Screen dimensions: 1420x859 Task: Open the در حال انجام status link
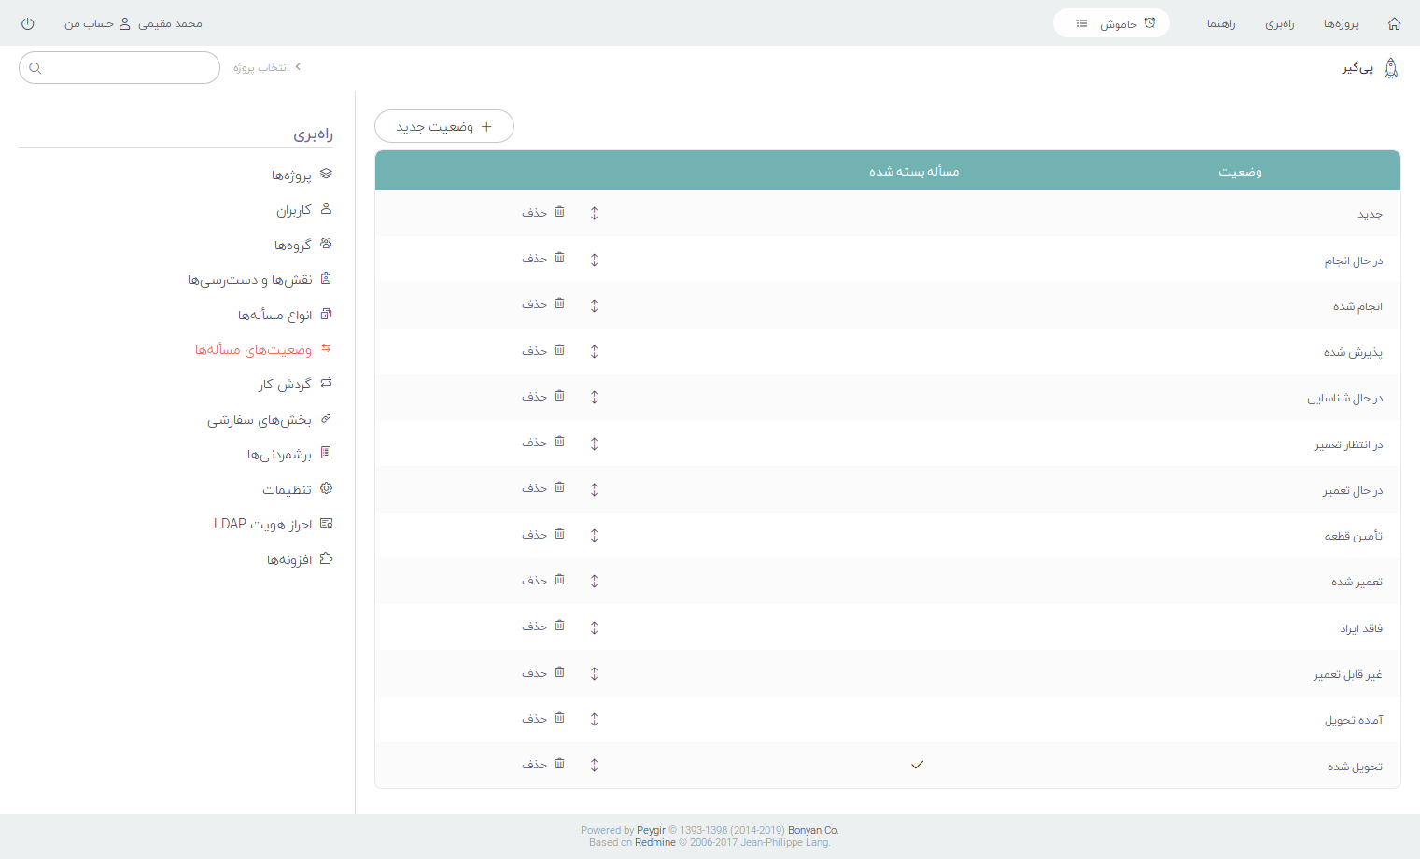(x=1353, y=261)
